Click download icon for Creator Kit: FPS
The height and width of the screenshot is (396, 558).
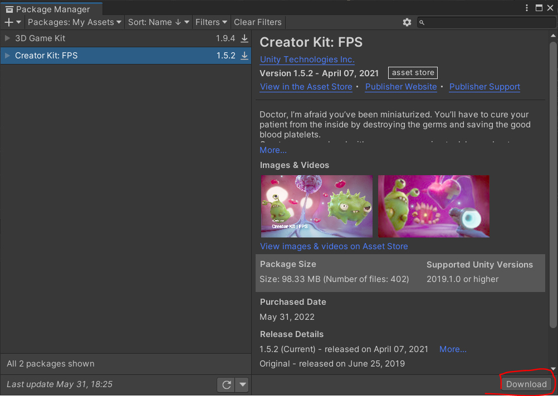tap(244, 56)
